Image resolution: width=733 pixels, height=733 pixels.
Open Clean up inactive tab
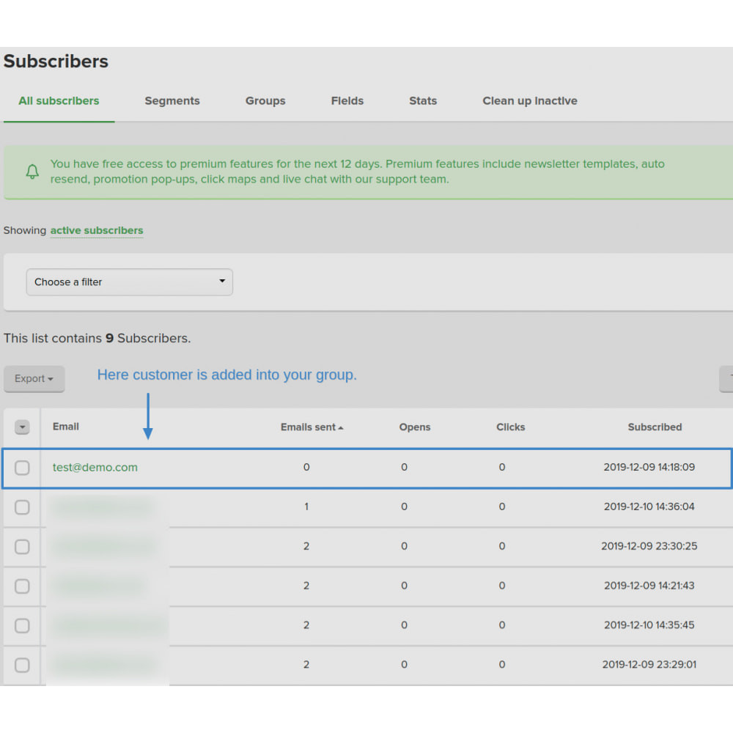(x=530, y=101)
